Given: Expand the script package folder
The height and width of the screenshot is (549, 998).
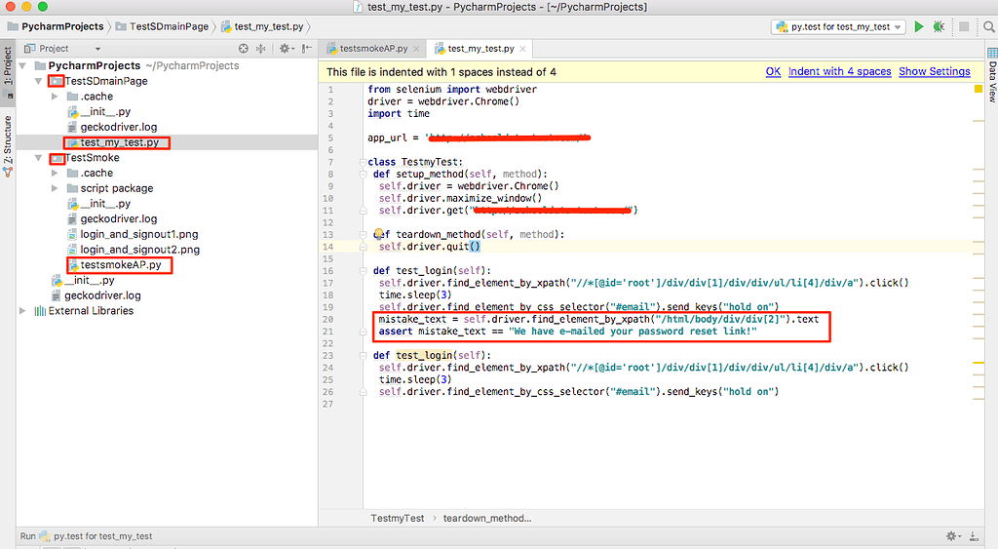Looking at the screenshot, I should pyautogui.click(x=54, y=188).
